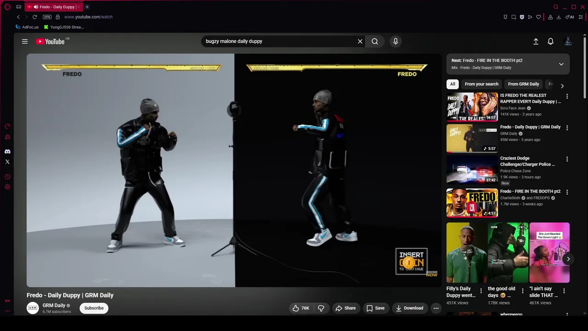Open YouTube notifications bell
The height and width of the screenshot is (331, 588).
550,41
